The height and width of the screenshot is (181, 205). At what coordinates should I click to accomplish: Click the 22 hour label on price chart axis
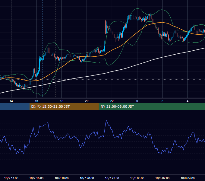click(x=112, y=101)
